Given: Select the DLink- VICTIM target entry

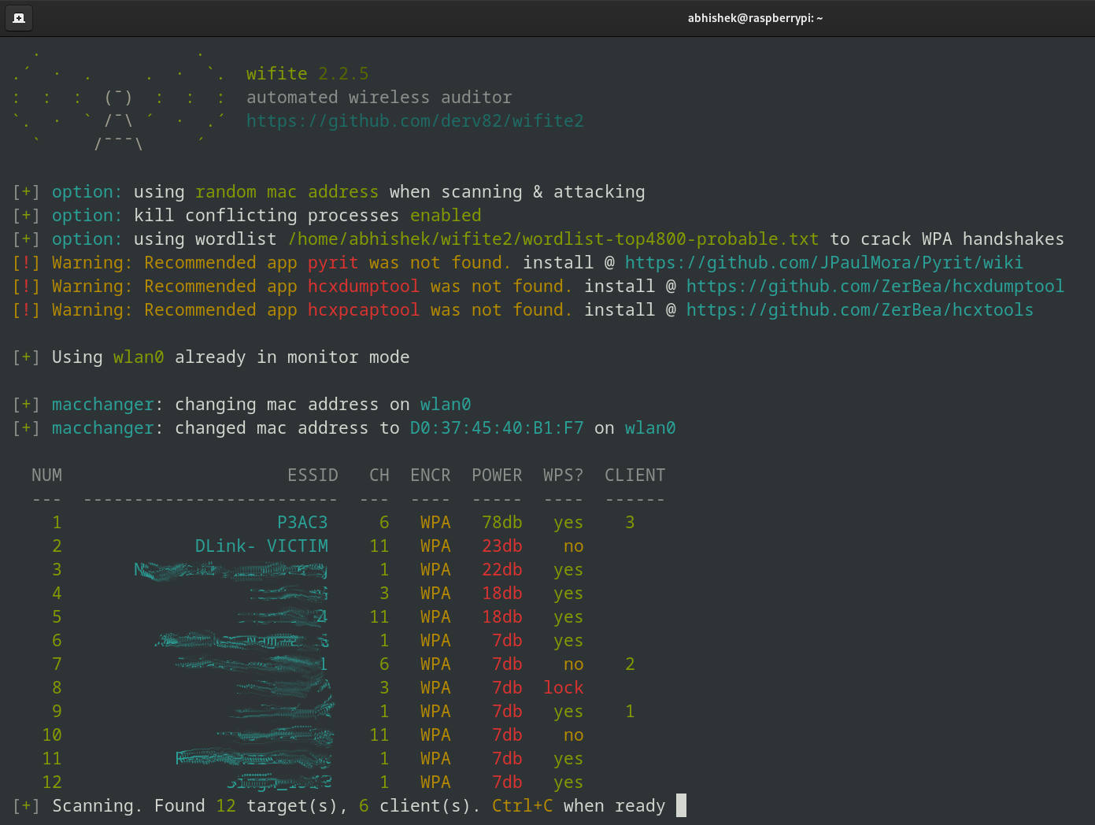Looking at the screenshot, I should pos(261,546).
